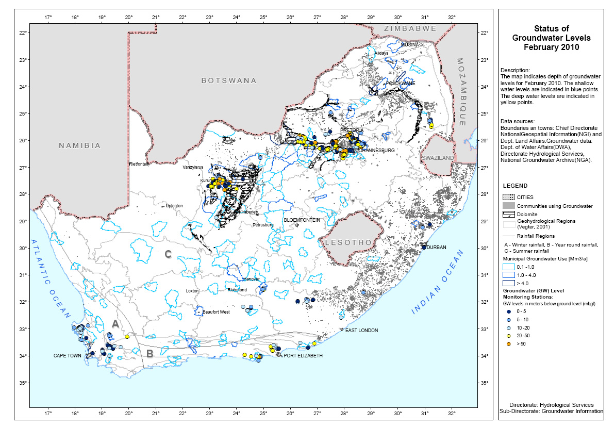The image size is (615, 427).
Task: Select the 0 - 5 mbgl dark blue dot
Action: coord(509,312)
